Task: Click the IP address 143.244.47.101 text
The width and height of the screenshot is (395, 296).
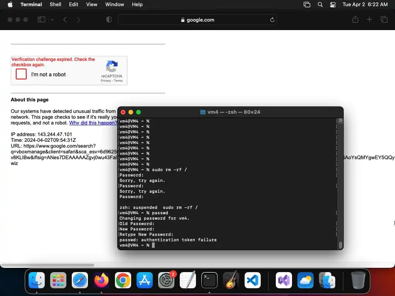Action: pos(41,134)
